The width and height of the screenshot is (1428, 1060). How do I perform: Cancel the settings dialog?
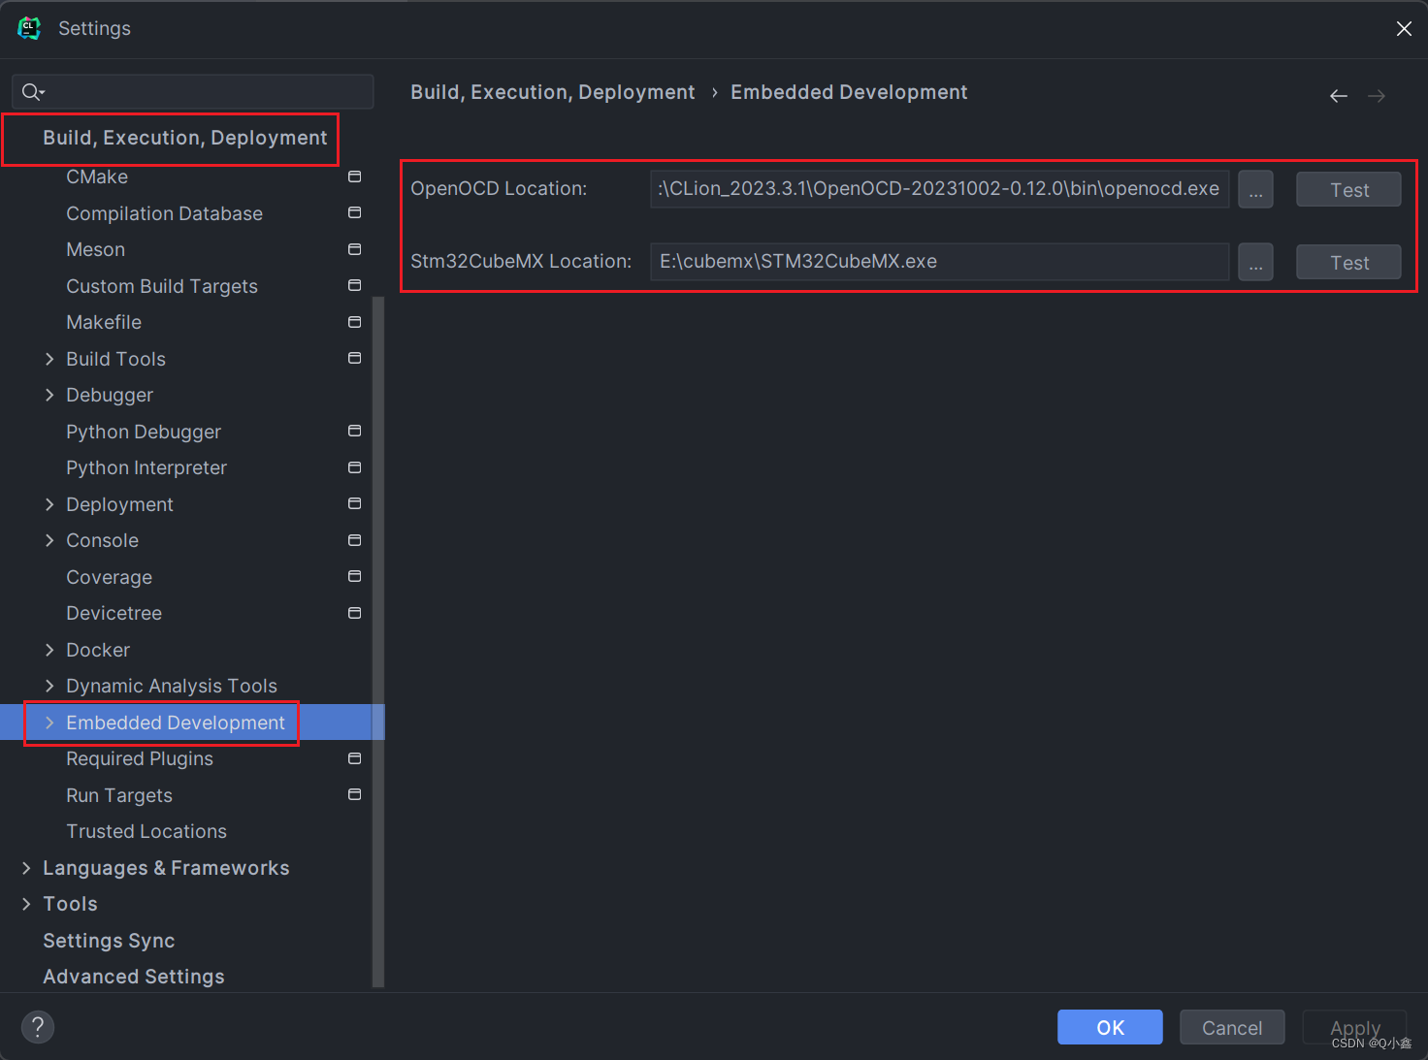click(1232, 1027)
